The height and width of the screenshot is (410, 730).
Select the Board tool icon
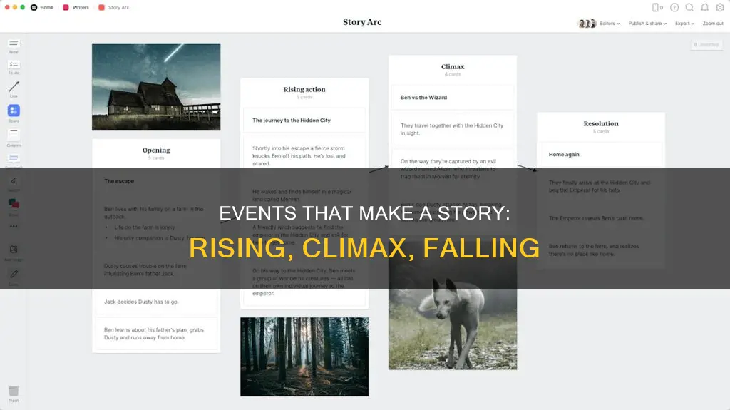[14, 111]
